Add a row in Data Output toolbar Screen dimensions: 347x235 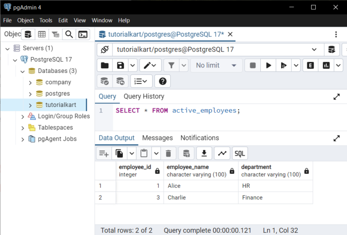[x=104, y=153]
